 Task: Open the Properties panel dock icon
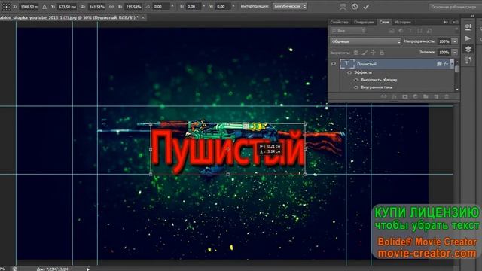tap(468, 27)
